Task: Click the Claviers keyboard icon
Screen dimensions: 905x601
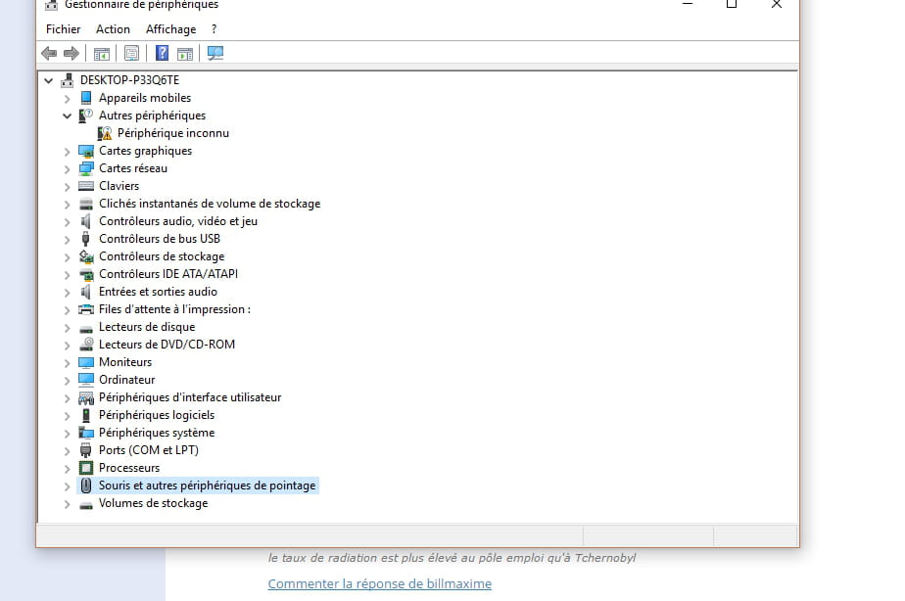Action: [86, 186]
